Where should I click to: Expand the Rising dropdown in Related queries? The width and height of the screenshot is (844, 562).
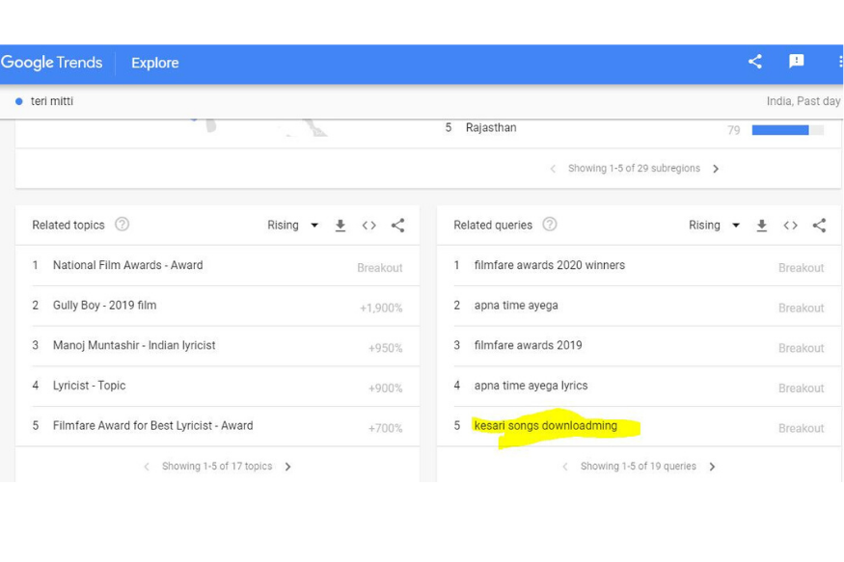point(714,226)
